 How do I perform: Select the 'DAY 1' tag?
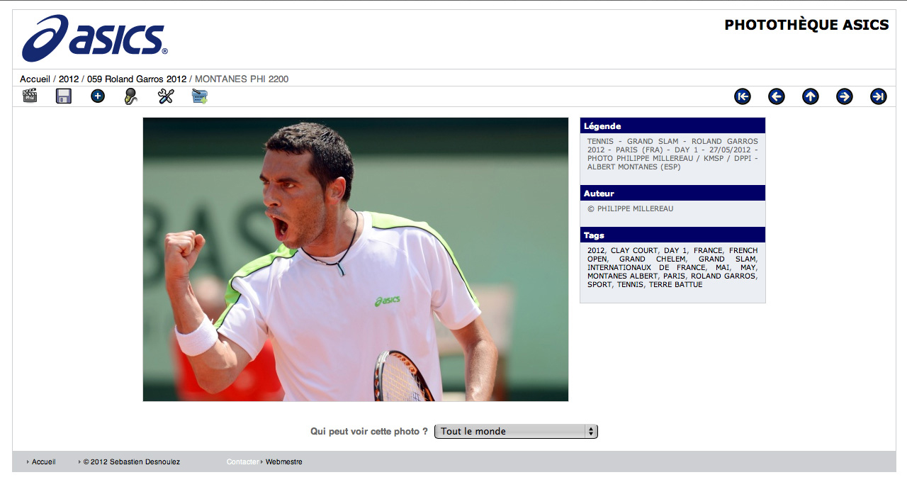[x=675, y=250]
